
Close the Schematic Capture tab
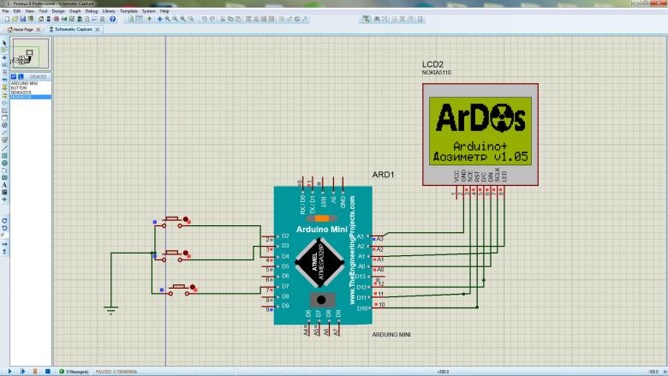coord(98,29)
